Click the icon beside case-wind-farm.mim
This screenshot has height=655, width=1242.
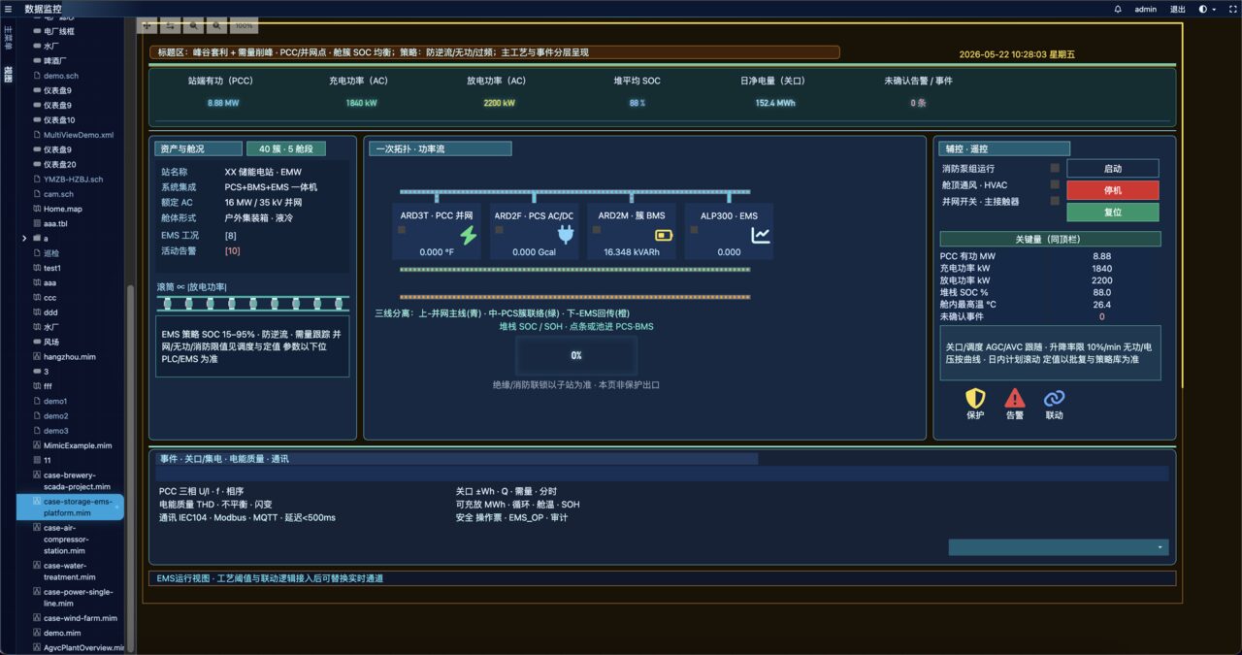point(37,617)
